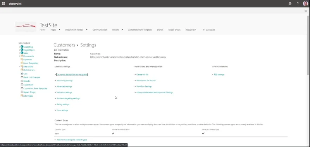Viewport: 310px width, 147px height.
Task: Click the Sales site icon
Action: (x=22, y=53)
